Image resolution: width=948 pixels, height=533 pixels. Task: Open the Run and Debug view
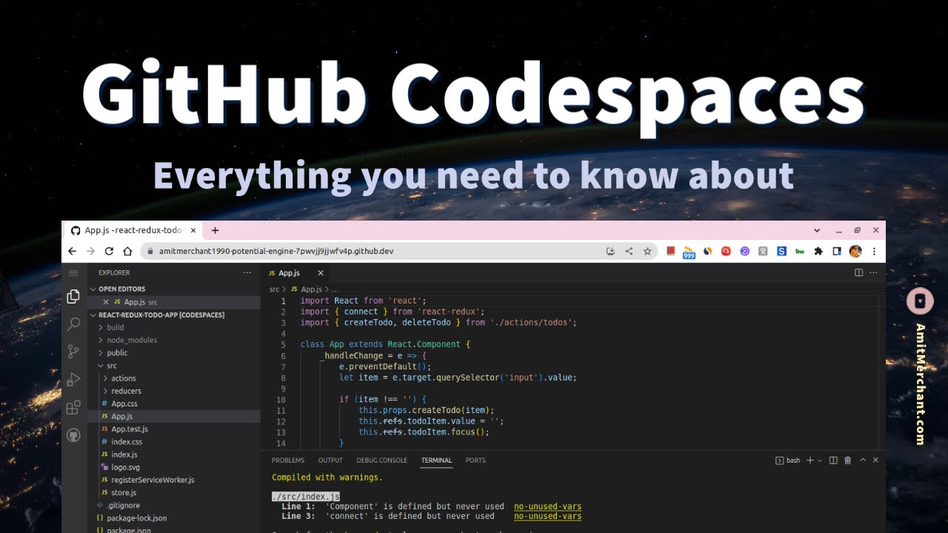coord(73,380)
